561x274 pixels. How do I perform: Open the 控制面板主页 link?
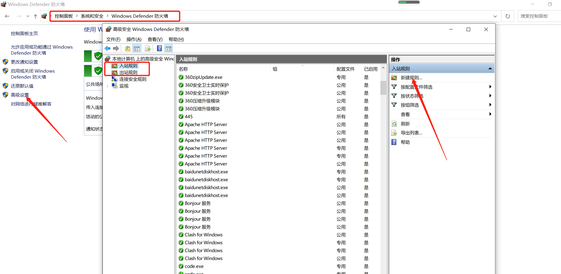point(24,34)
